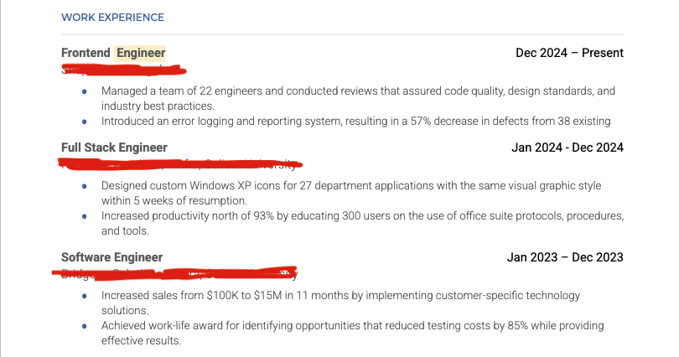This screenshot has width=679, height=357.
Task: Click the bullet before 'Achieved work-life award'
Action: pyautogui.click(x=85, y=326)
